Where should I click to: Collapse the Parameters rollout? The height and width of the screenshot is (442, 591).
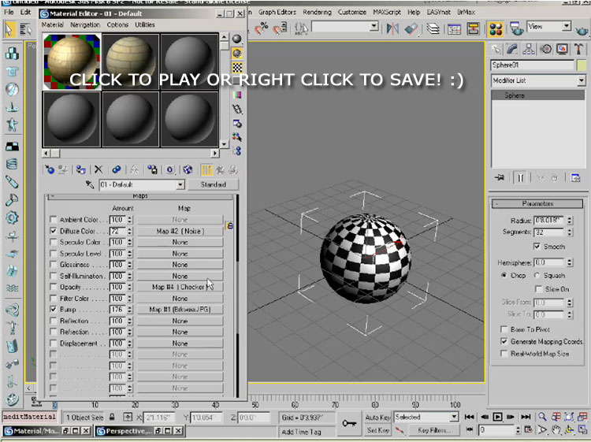539,203
